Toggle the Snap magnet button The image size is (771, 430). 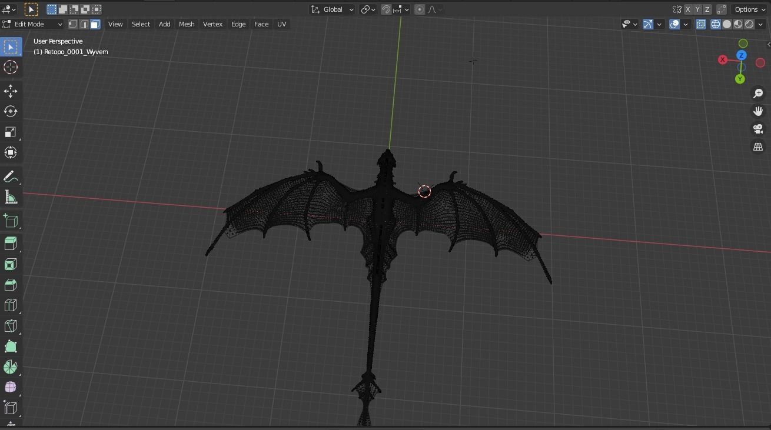point(386,9)
